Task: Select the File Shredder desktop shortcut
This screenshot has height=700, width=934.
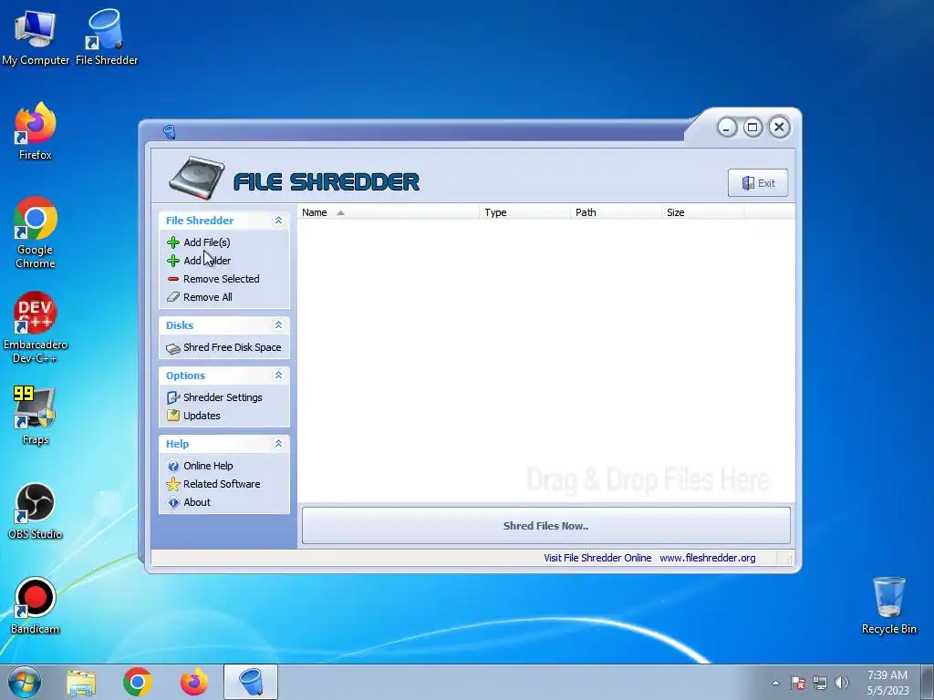Action: pos(107,37)
